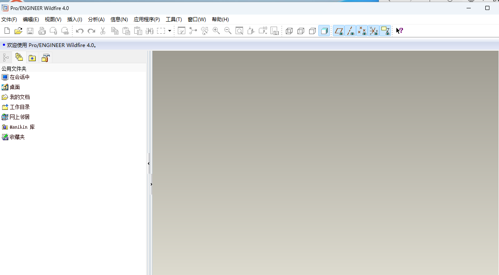
Task: Send mail with link to object (chain icon)
Action: (x=65, y=31)
